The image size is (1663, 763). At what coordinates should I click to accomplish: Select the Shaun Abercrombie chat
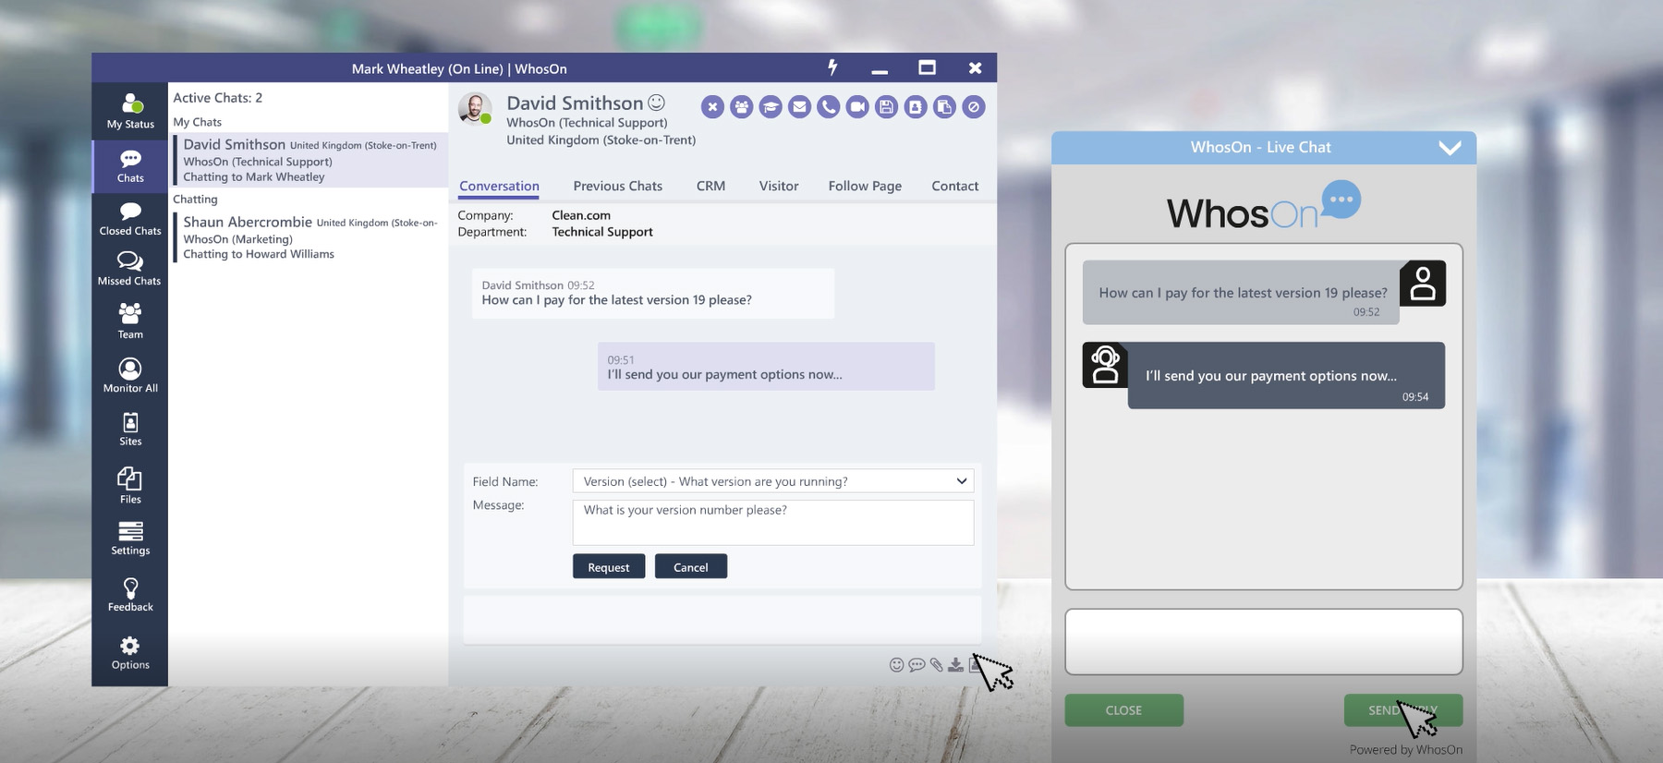(310, 238)
